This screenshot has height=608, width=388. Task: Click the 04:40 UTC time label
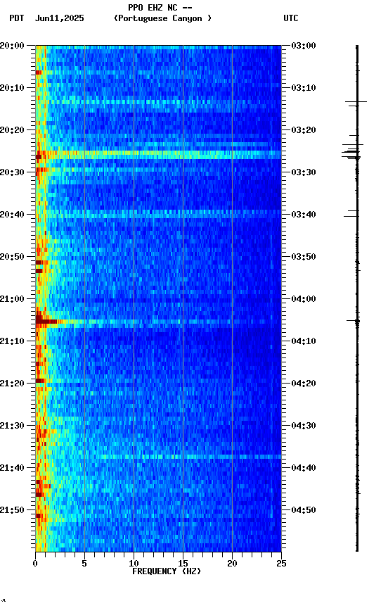pos(304,469)
